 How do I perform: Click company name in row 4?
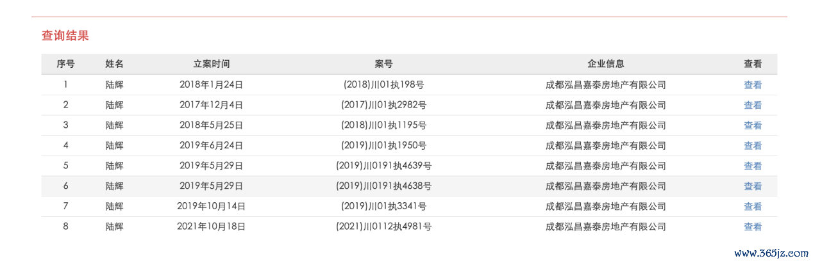(x=606, y=145)
